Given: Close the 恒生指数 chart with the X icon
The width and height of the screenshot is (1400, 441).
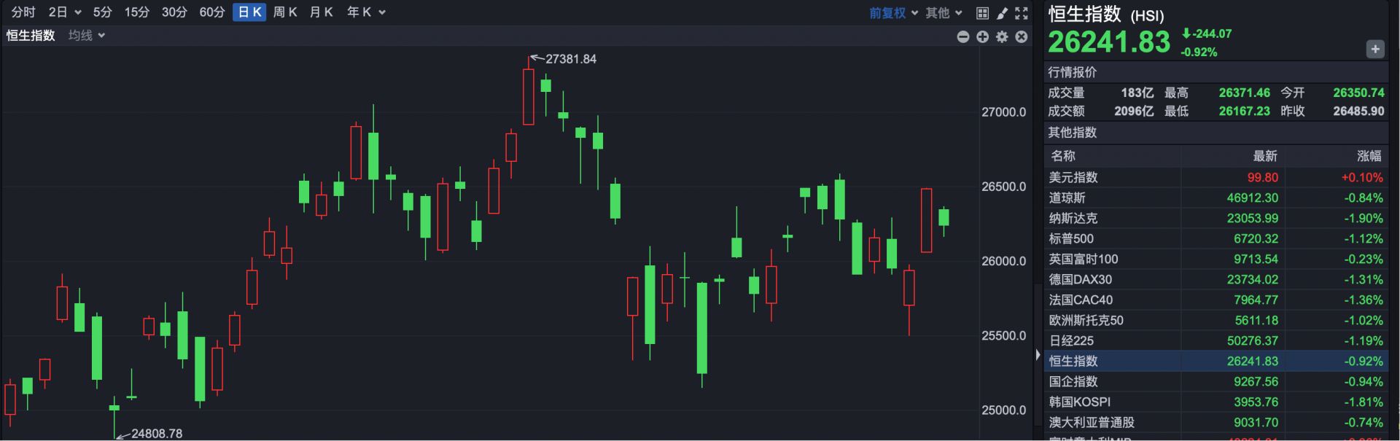Looking at the screenshot, I should tap(1022, 36).
